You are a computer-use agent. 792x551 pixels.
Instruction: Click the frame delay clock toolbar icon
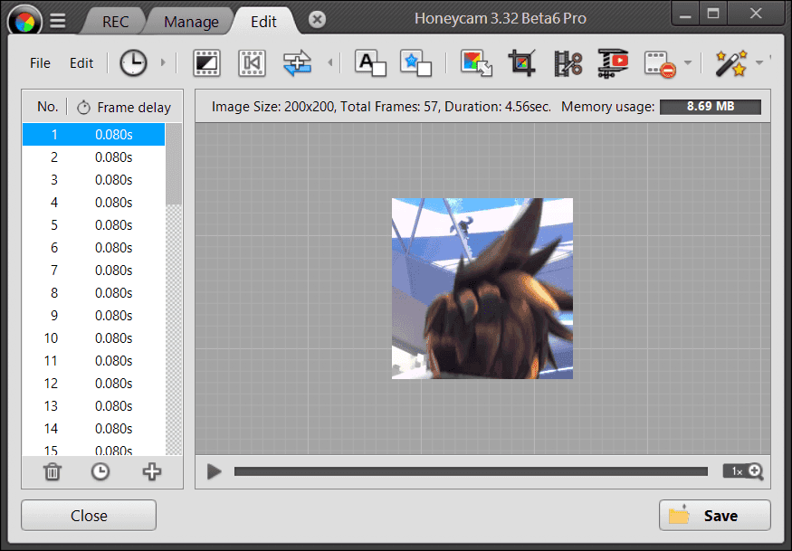132,62
